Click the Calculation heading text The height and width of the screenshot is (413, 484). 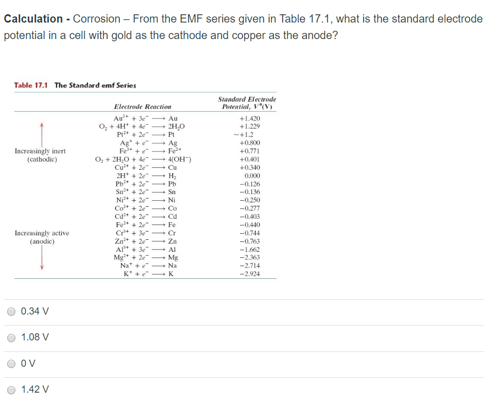point(31,18)
